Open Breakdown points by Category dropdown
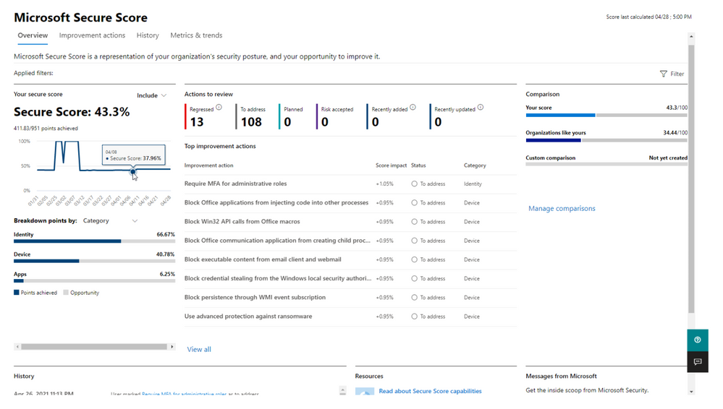Screen dimensions: 723x409 pyautogui.click(x=110, y=220)
